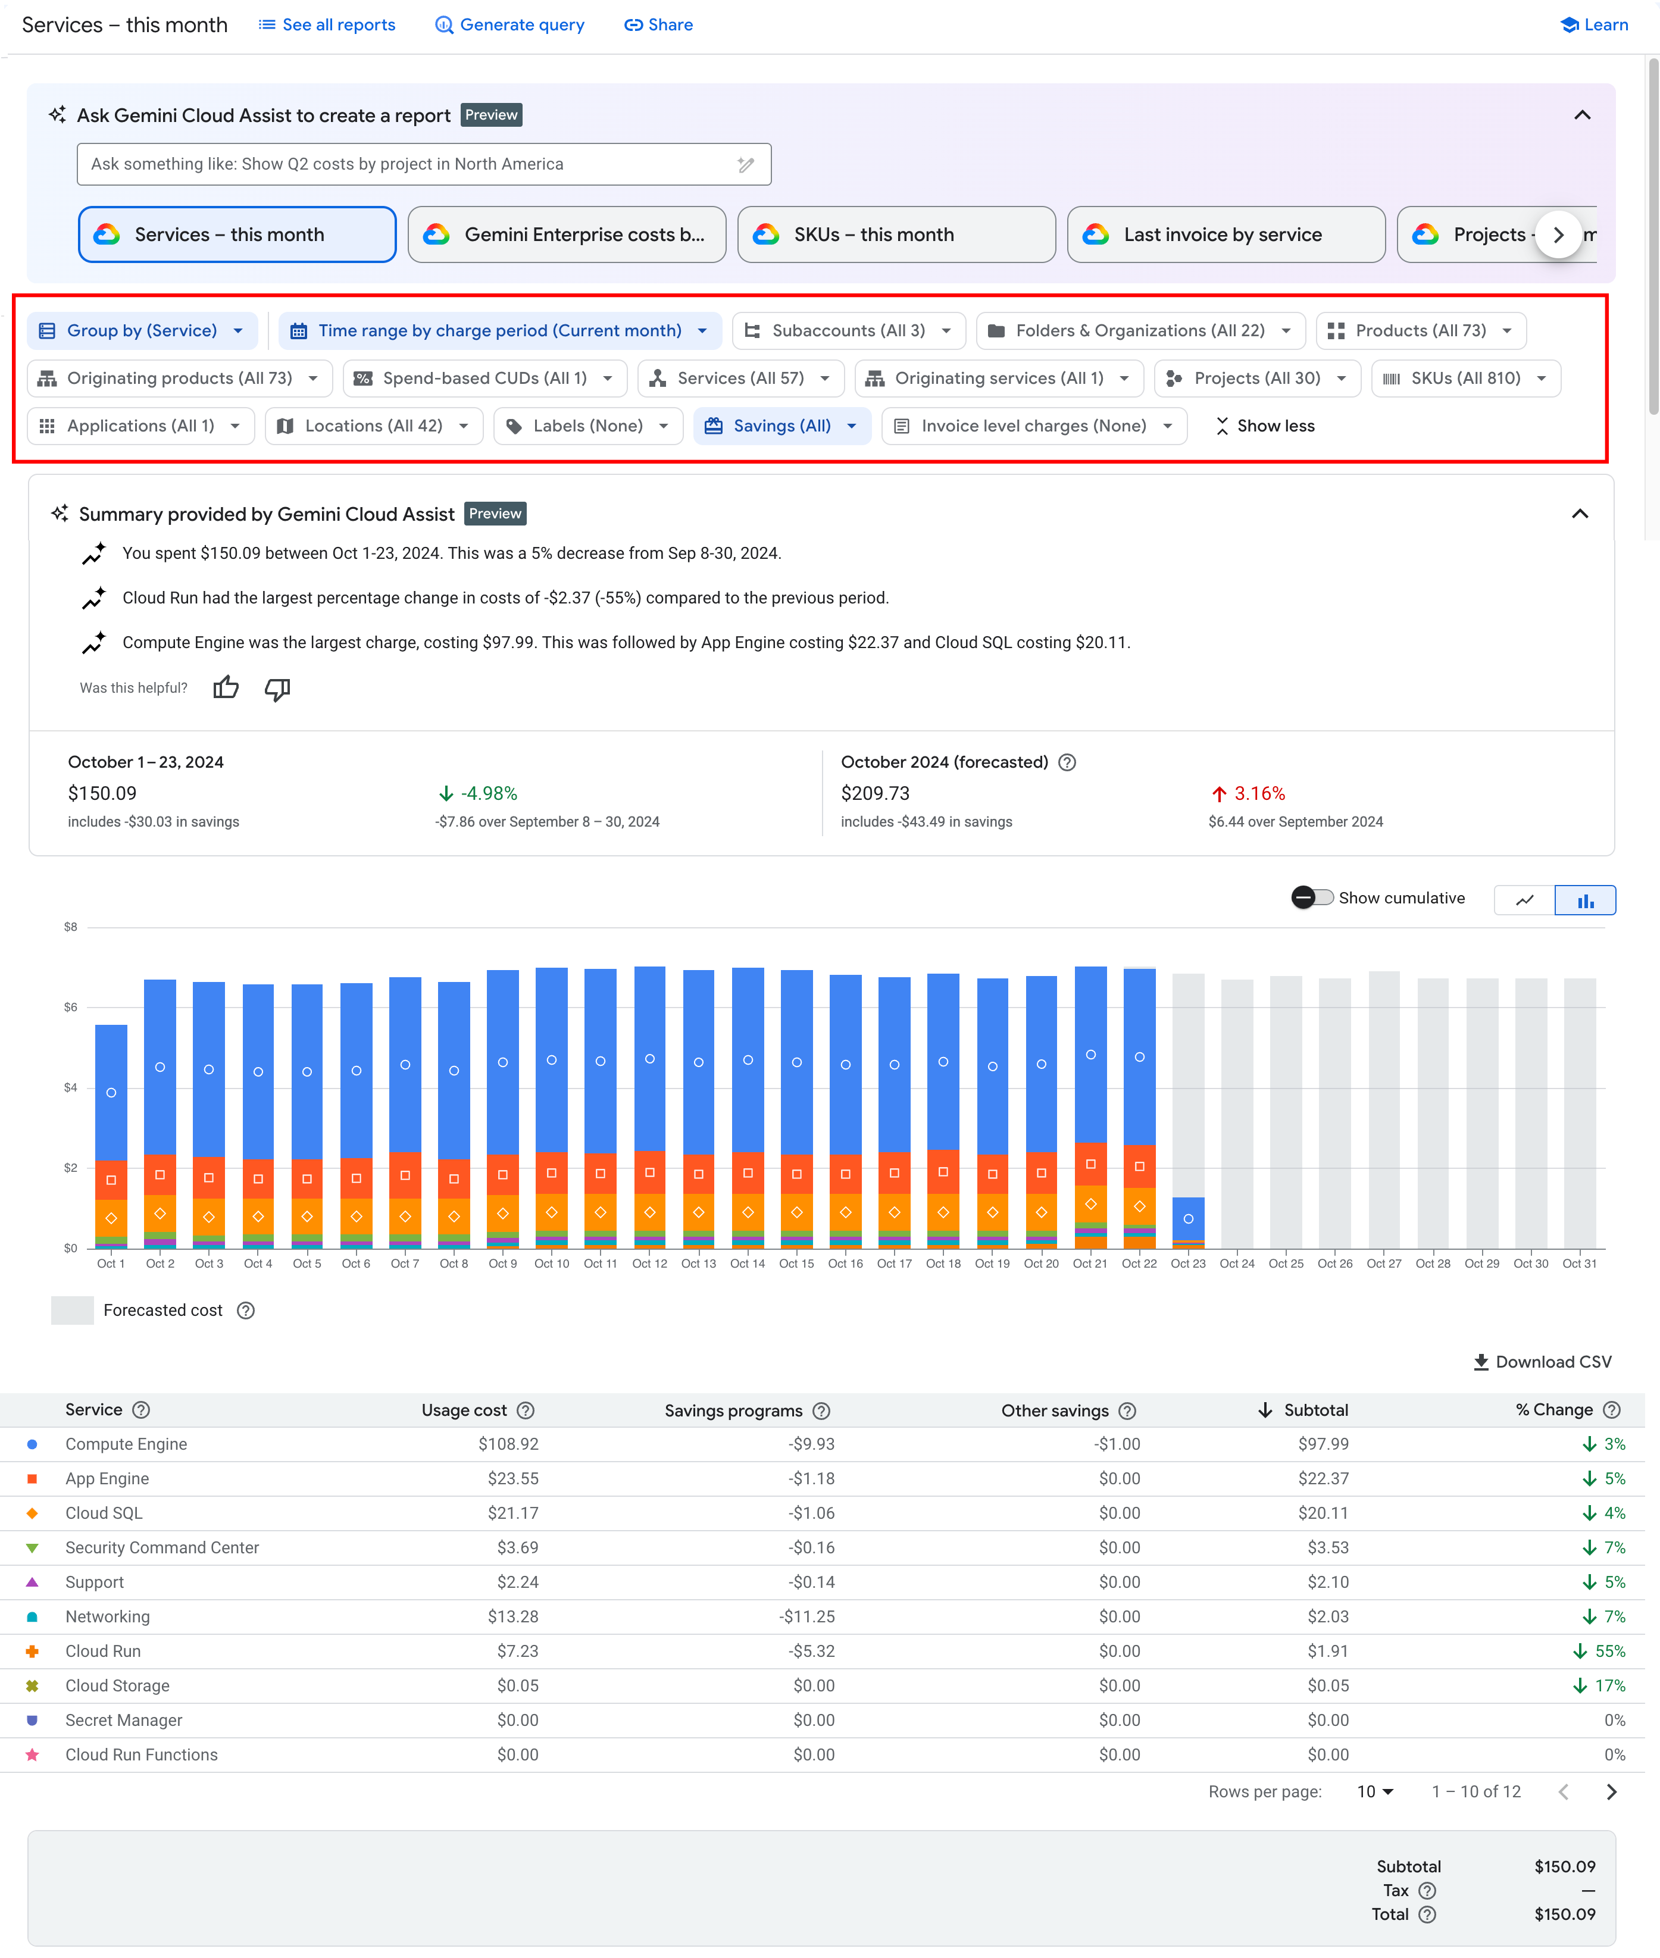Select Gemini Enterprise costs report chip
The height and width of the screenshot is (1958, 1660).
point(567,234)
